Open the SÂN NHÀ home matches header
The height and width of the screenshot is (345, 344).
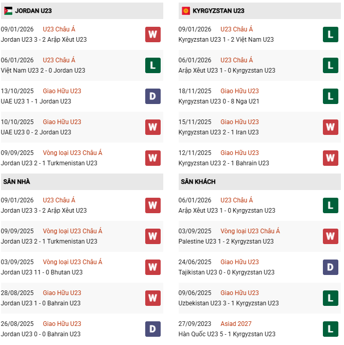[x=16, y=182]
